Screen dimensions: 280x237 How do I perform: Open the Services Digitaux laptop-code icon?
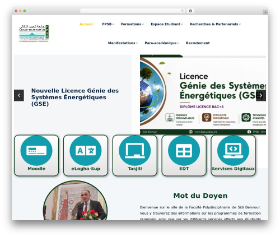click(233, 151)
